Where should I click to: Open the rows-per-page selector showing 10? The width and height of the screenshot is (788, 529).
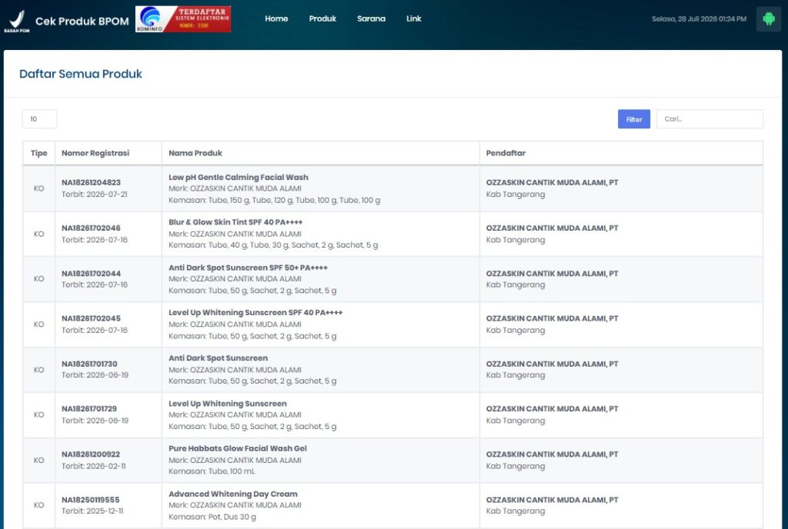point(40,119)
